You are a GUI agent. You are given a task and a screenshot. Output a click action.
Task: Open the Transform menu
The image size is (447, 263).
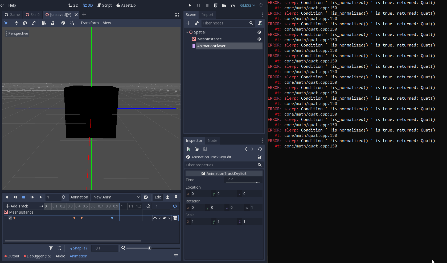click(89, 23)
